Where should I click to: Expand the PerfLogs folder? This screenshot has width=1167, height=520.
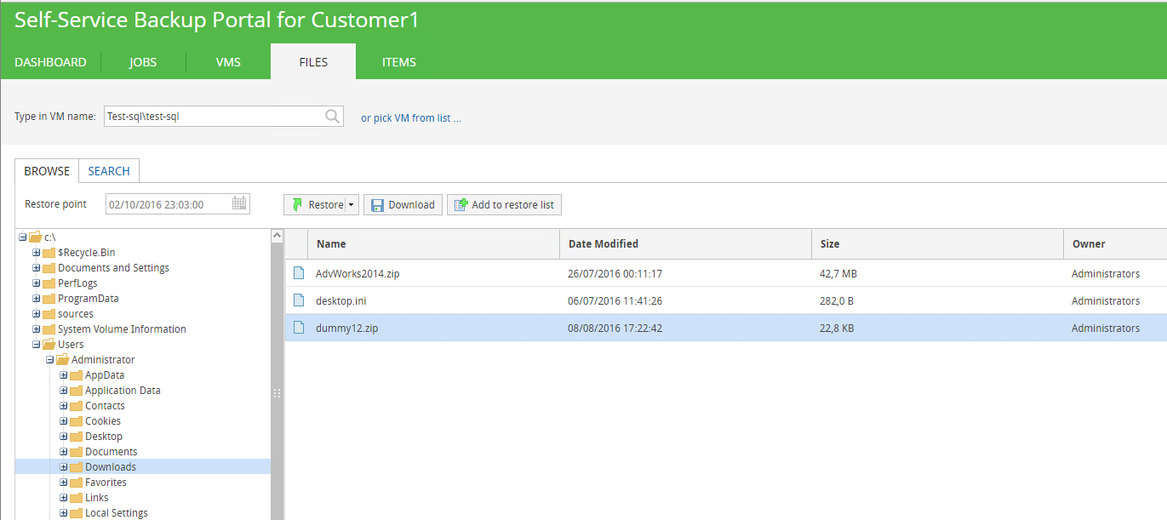click(x=36, y=283)
